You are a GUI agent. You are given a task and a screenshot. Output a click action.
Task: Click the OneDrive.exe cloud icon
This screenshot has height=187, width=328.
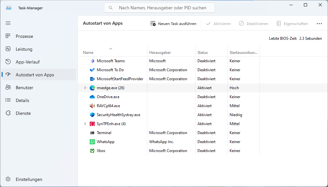click(x=92, y=97)
